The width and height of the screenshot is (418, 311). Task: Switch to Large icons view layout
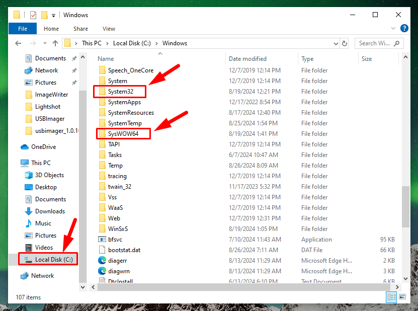coord(402,297)
